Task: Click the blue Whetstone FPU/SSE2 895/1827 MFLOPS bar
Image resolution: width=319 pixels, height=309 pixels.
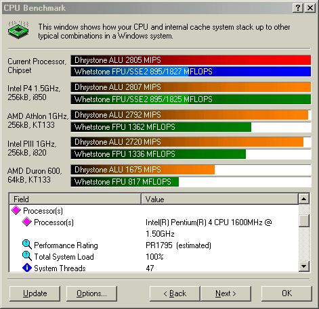Action: click(191, 72)
